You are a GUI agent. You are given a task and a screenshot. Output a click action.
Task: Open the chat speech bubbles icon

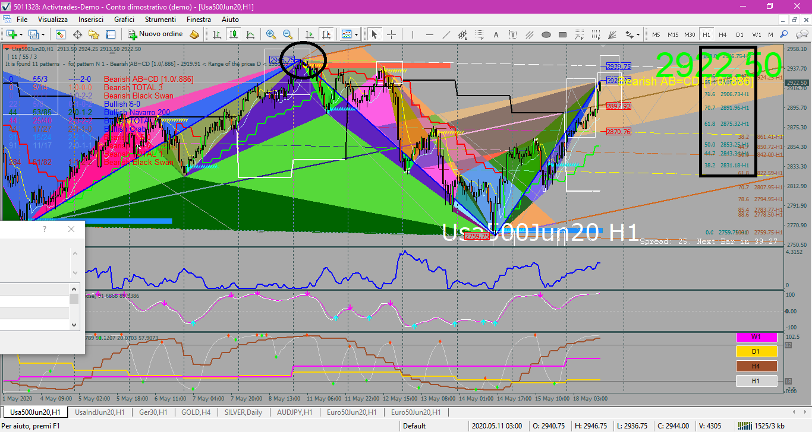[x=801, y=34]
